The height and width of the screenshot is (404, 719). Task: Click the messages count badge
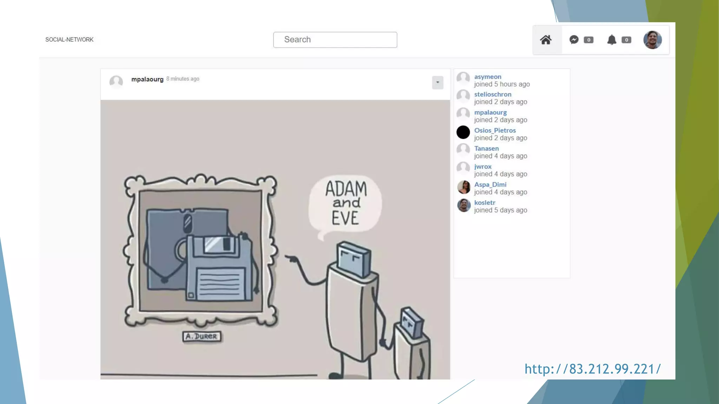coord(589,40)
